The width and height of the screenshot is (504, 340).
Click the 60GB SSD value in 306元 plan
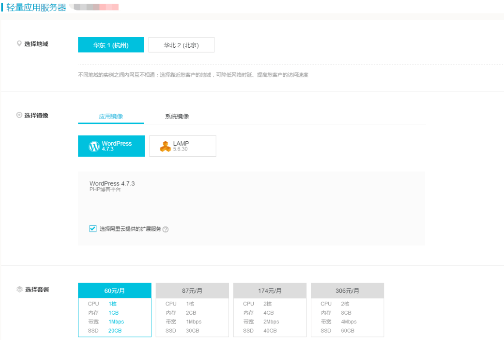[348, 331]
